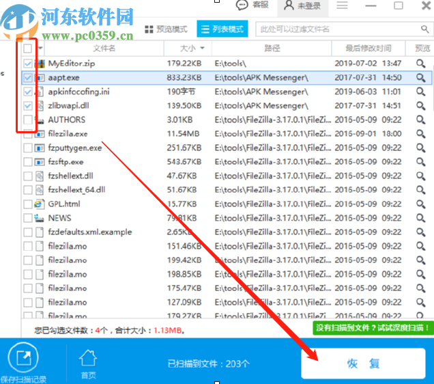Click the E:\tools\ path of MyEditor.zip
This screenshot has width=434, height=384.
click(x=230, y=64)
